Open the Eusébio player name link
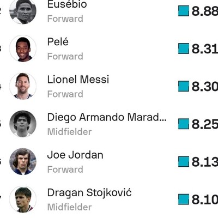This screenshot has height=218, width=218. pyautogui.click(x=67, y=4)
